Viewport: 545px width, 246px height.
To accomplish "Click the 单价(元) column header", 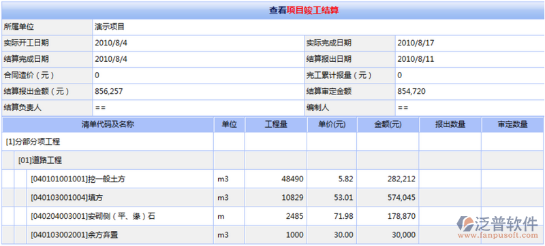I will [x=332, y=125].
